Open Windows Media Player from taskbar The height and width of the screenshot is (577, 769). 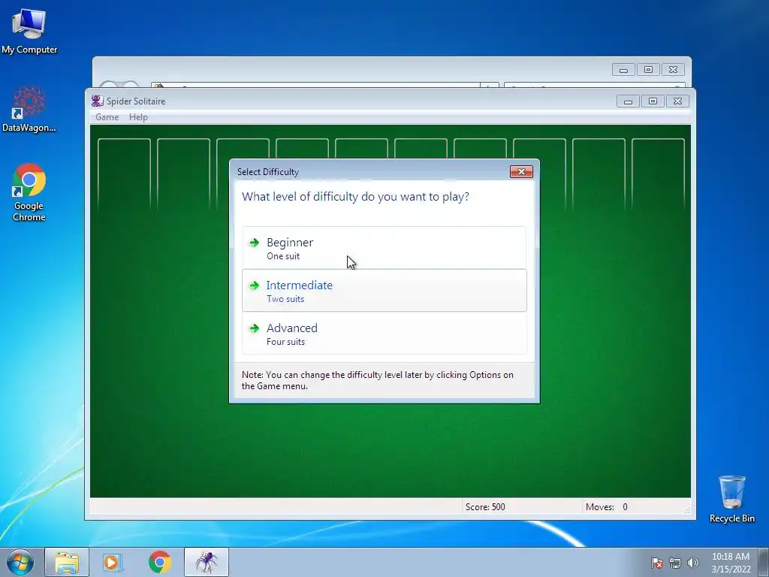coord(112,562)
